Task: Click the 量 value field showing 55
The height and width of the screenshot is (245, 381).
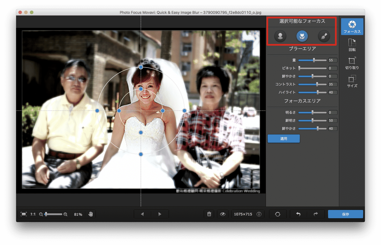Action: tap(333, 60)
